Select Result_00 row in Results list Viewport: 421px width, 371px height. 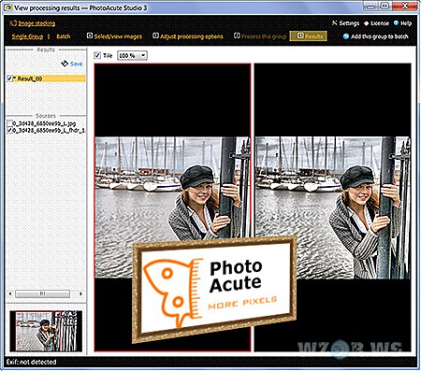click(x=46, y=78)
